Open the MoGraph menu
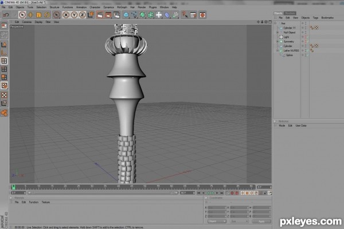The height and width of the screenshot is (229, 344). coord(122,7)
